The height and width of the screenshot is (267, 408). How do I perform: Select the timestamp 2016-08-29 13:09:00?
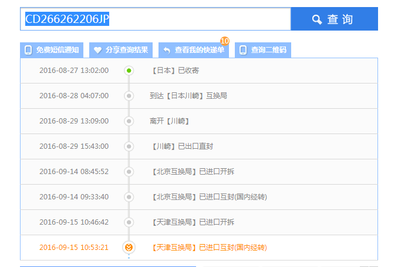click(74, 121)
